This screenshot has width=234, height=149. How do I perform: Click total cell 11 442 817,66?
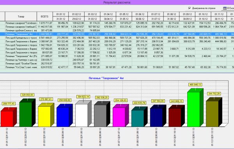(x=45, y=27)
